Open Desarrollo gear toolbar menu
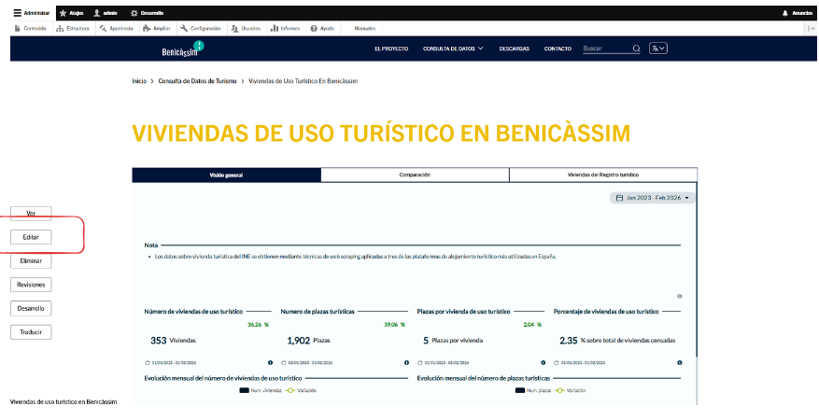This screenshot has width=819, height=420. tap(147, 13)
